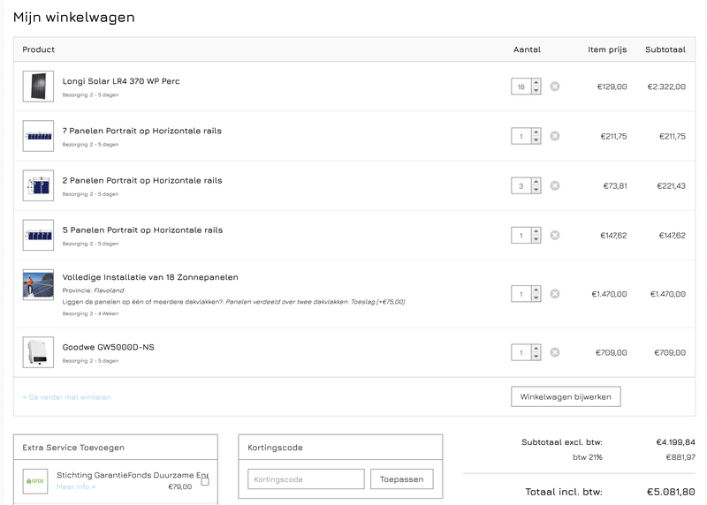Open Meer info link for GarantieFonds
The width and height of the screenshot is (707, 505).
(x=76, y=486)
